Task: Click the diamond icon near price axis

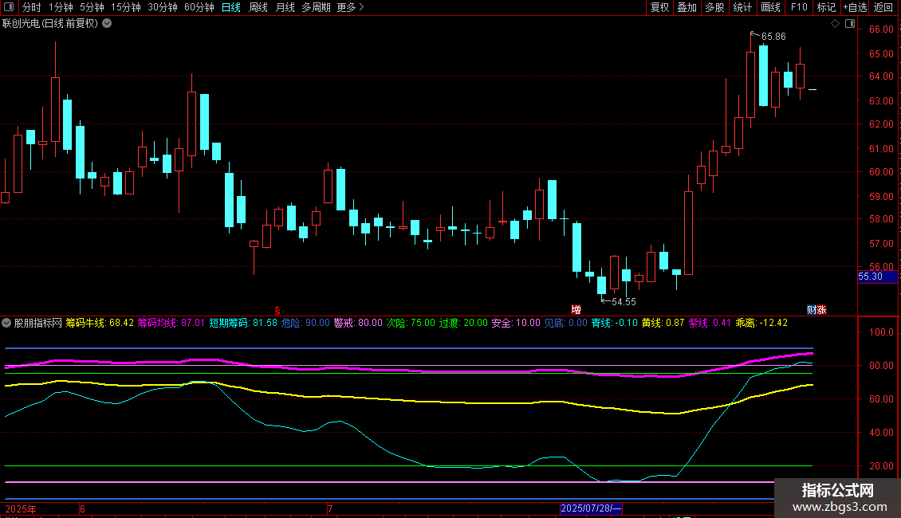Action: (x=835, y=24)
